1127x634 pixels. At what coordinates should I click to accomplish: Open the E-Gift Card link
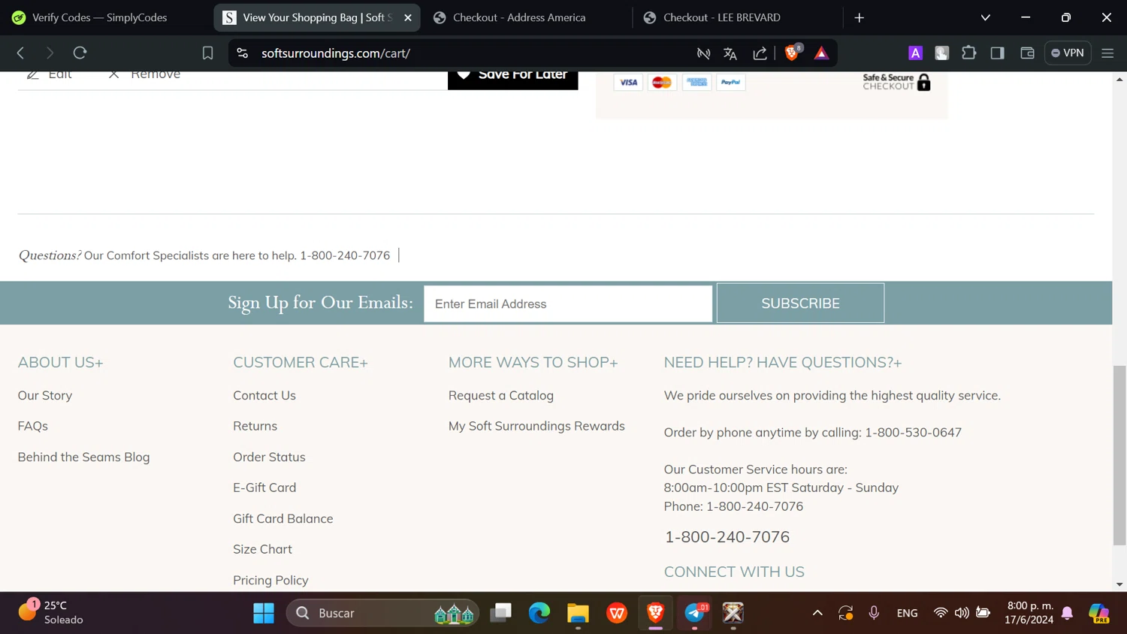point(264,488)
